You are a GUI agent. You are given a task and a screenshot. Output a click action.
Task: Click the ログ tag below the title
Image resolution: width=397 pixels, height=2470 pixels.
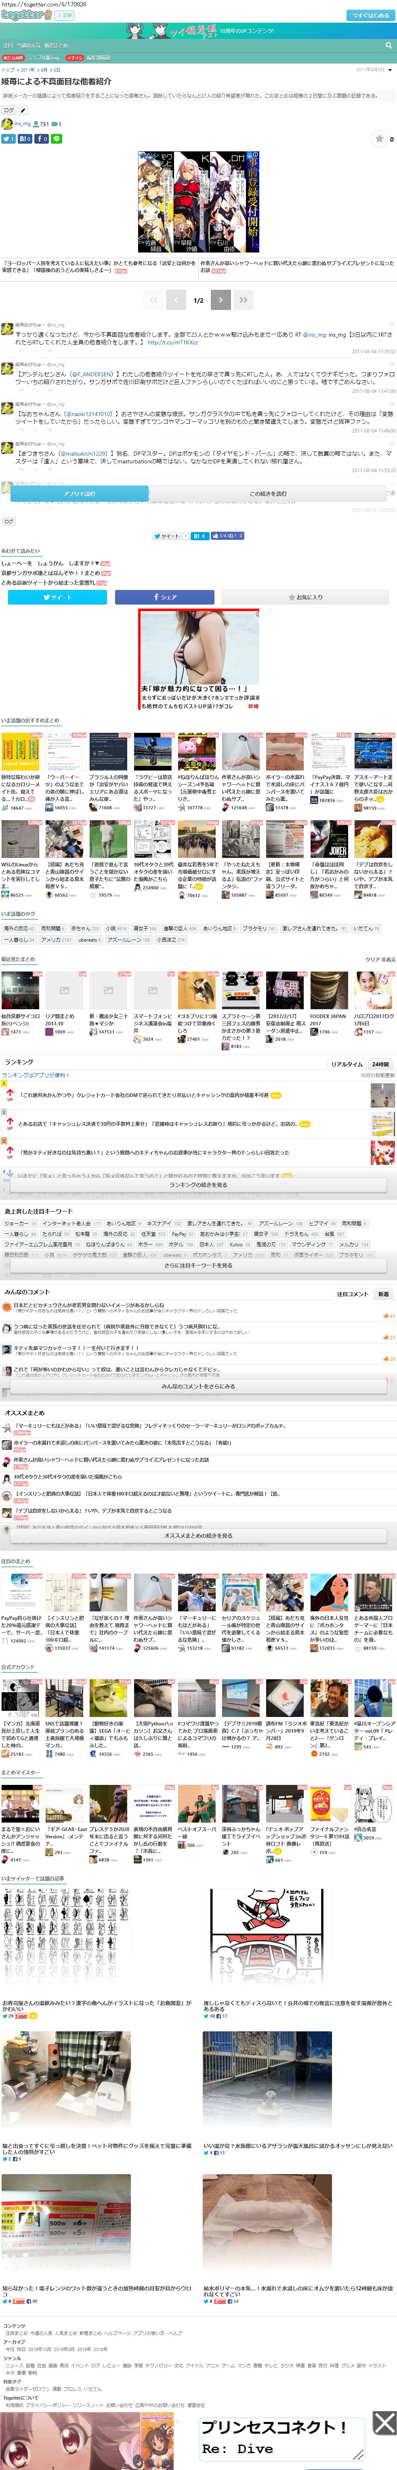pos(8,110)
